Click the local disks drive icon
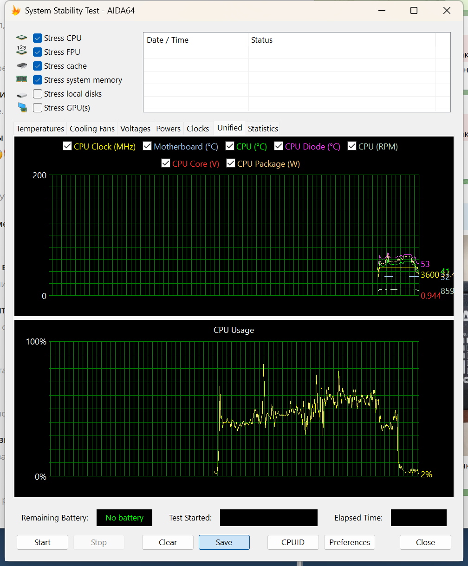Image resolution: width=468 pixels, height=566 pixels. 21,95
